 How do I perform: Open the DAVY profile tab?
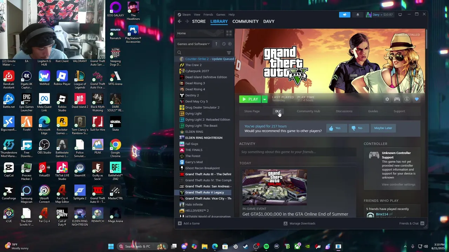tap(269, 21)
